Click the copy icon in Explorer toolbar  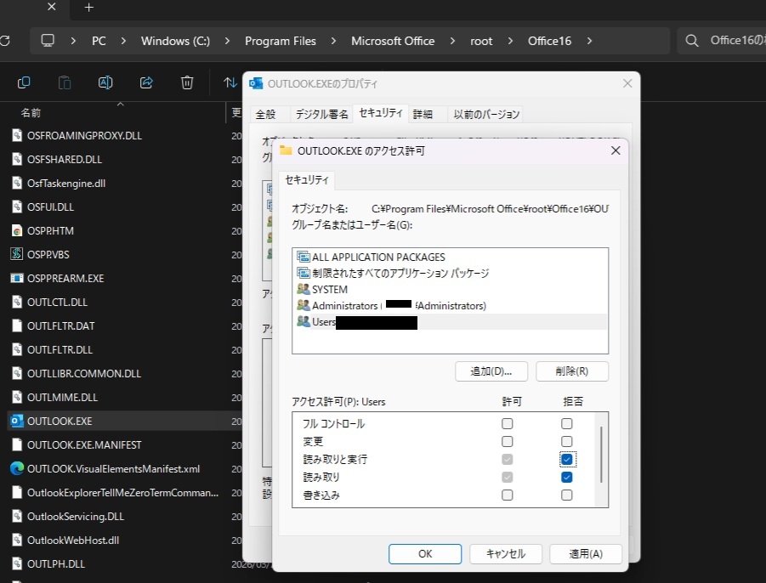coord(24,82)
